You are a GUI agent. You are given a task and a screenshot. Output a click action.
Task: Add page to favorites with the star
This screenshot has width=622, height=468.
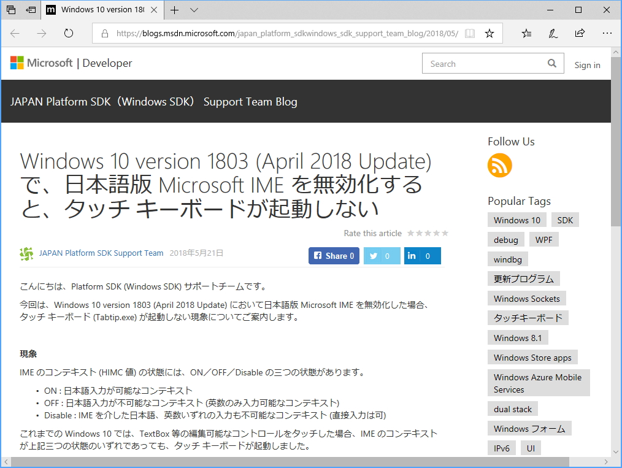(x=490, y=33)
